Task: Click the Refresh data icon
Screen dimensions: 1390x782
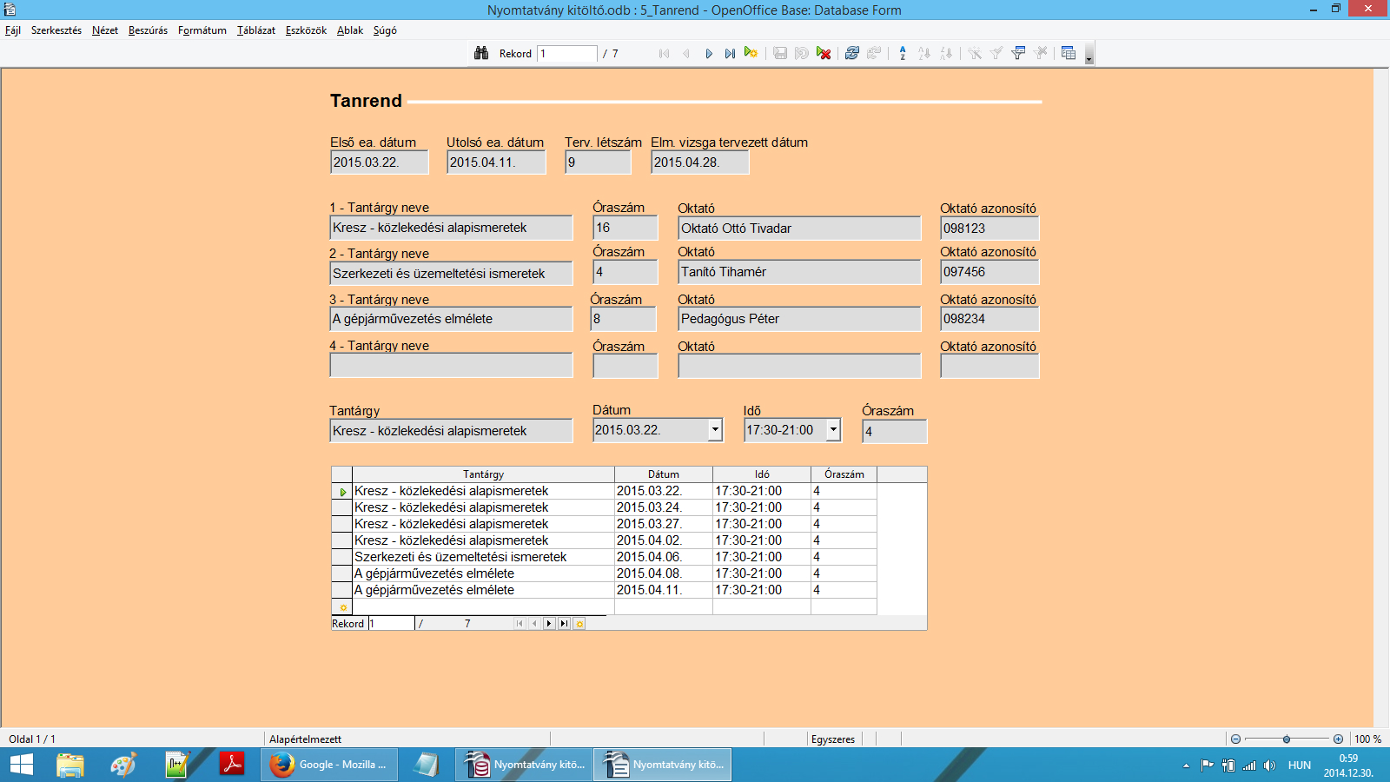Action: (852, 53)
